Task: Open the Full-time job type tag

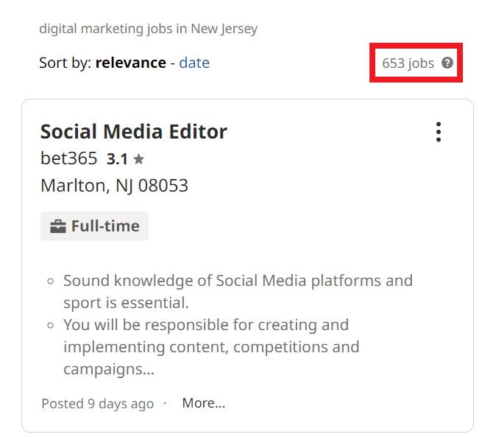Action: pos(95,226)
